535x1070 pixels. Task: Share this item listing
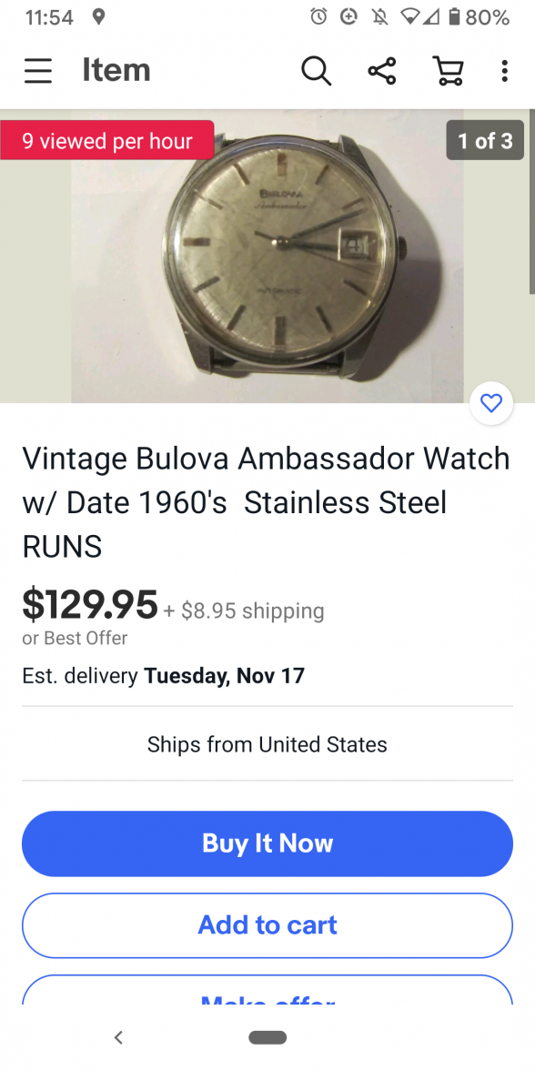382,70
